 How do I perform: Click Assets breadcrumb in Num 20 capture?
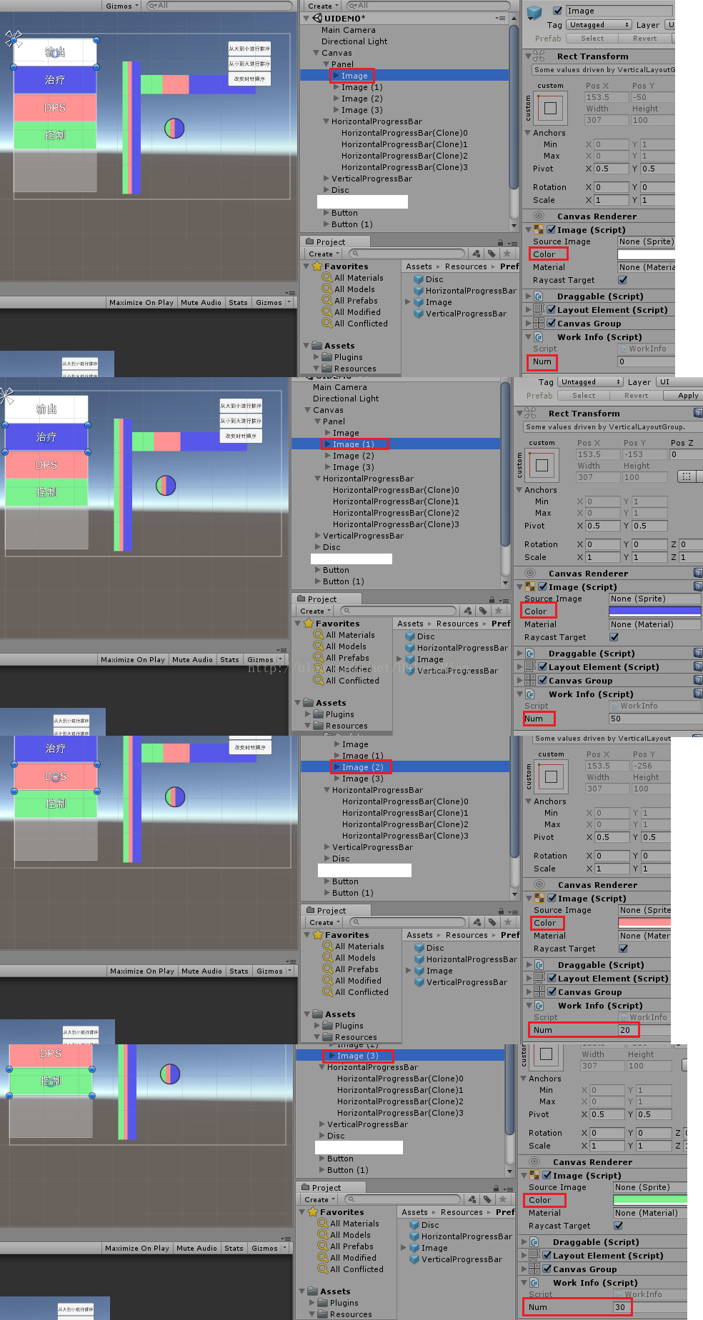419,935
